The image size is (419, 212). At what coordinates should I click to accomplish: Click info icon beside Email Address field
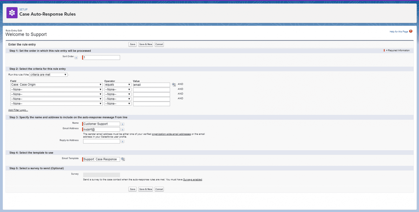pyautogui.click(x=122, y=129)
